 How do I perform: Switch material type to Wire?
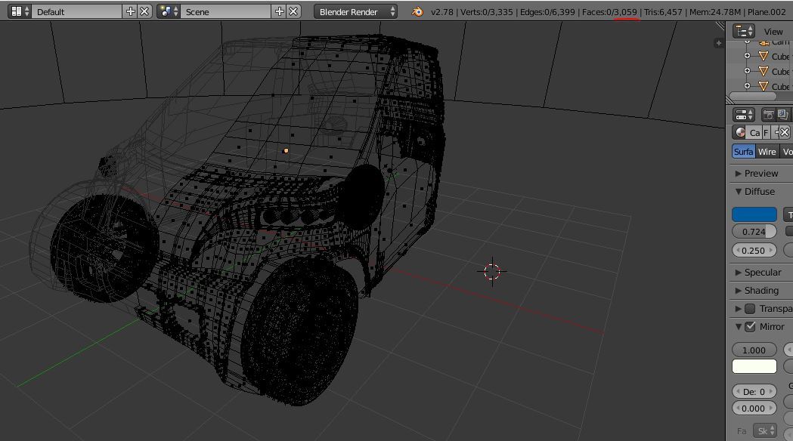coord(767,152)
